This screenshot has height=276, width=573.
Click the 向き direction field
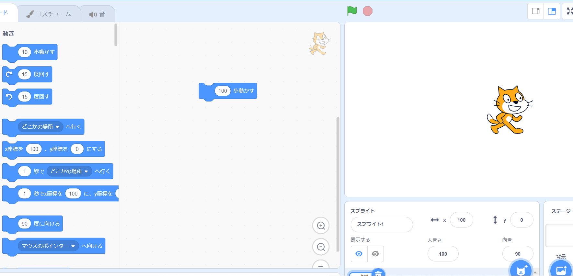click(x=518, y=254)
